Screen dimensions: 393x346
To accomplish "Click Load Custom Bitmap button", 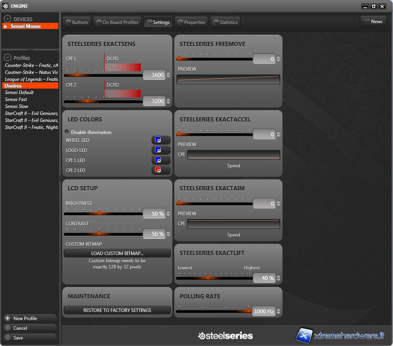I will 117,253.
